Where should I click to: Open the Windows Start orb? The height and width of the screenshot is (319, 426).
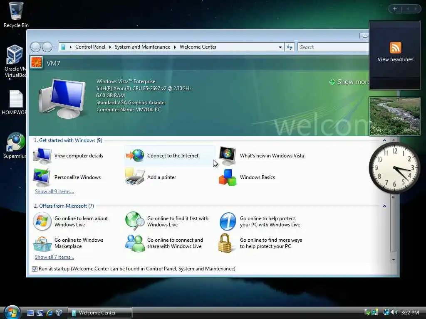point(12,312)
